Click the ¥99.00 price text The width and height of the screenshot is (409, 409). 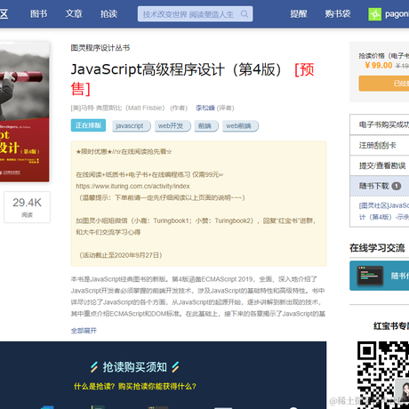379,66
